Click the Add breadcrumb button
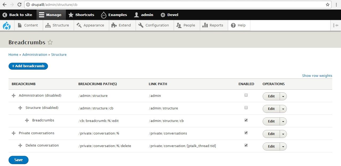Viewport: 341px width, 166px height. 28,66
